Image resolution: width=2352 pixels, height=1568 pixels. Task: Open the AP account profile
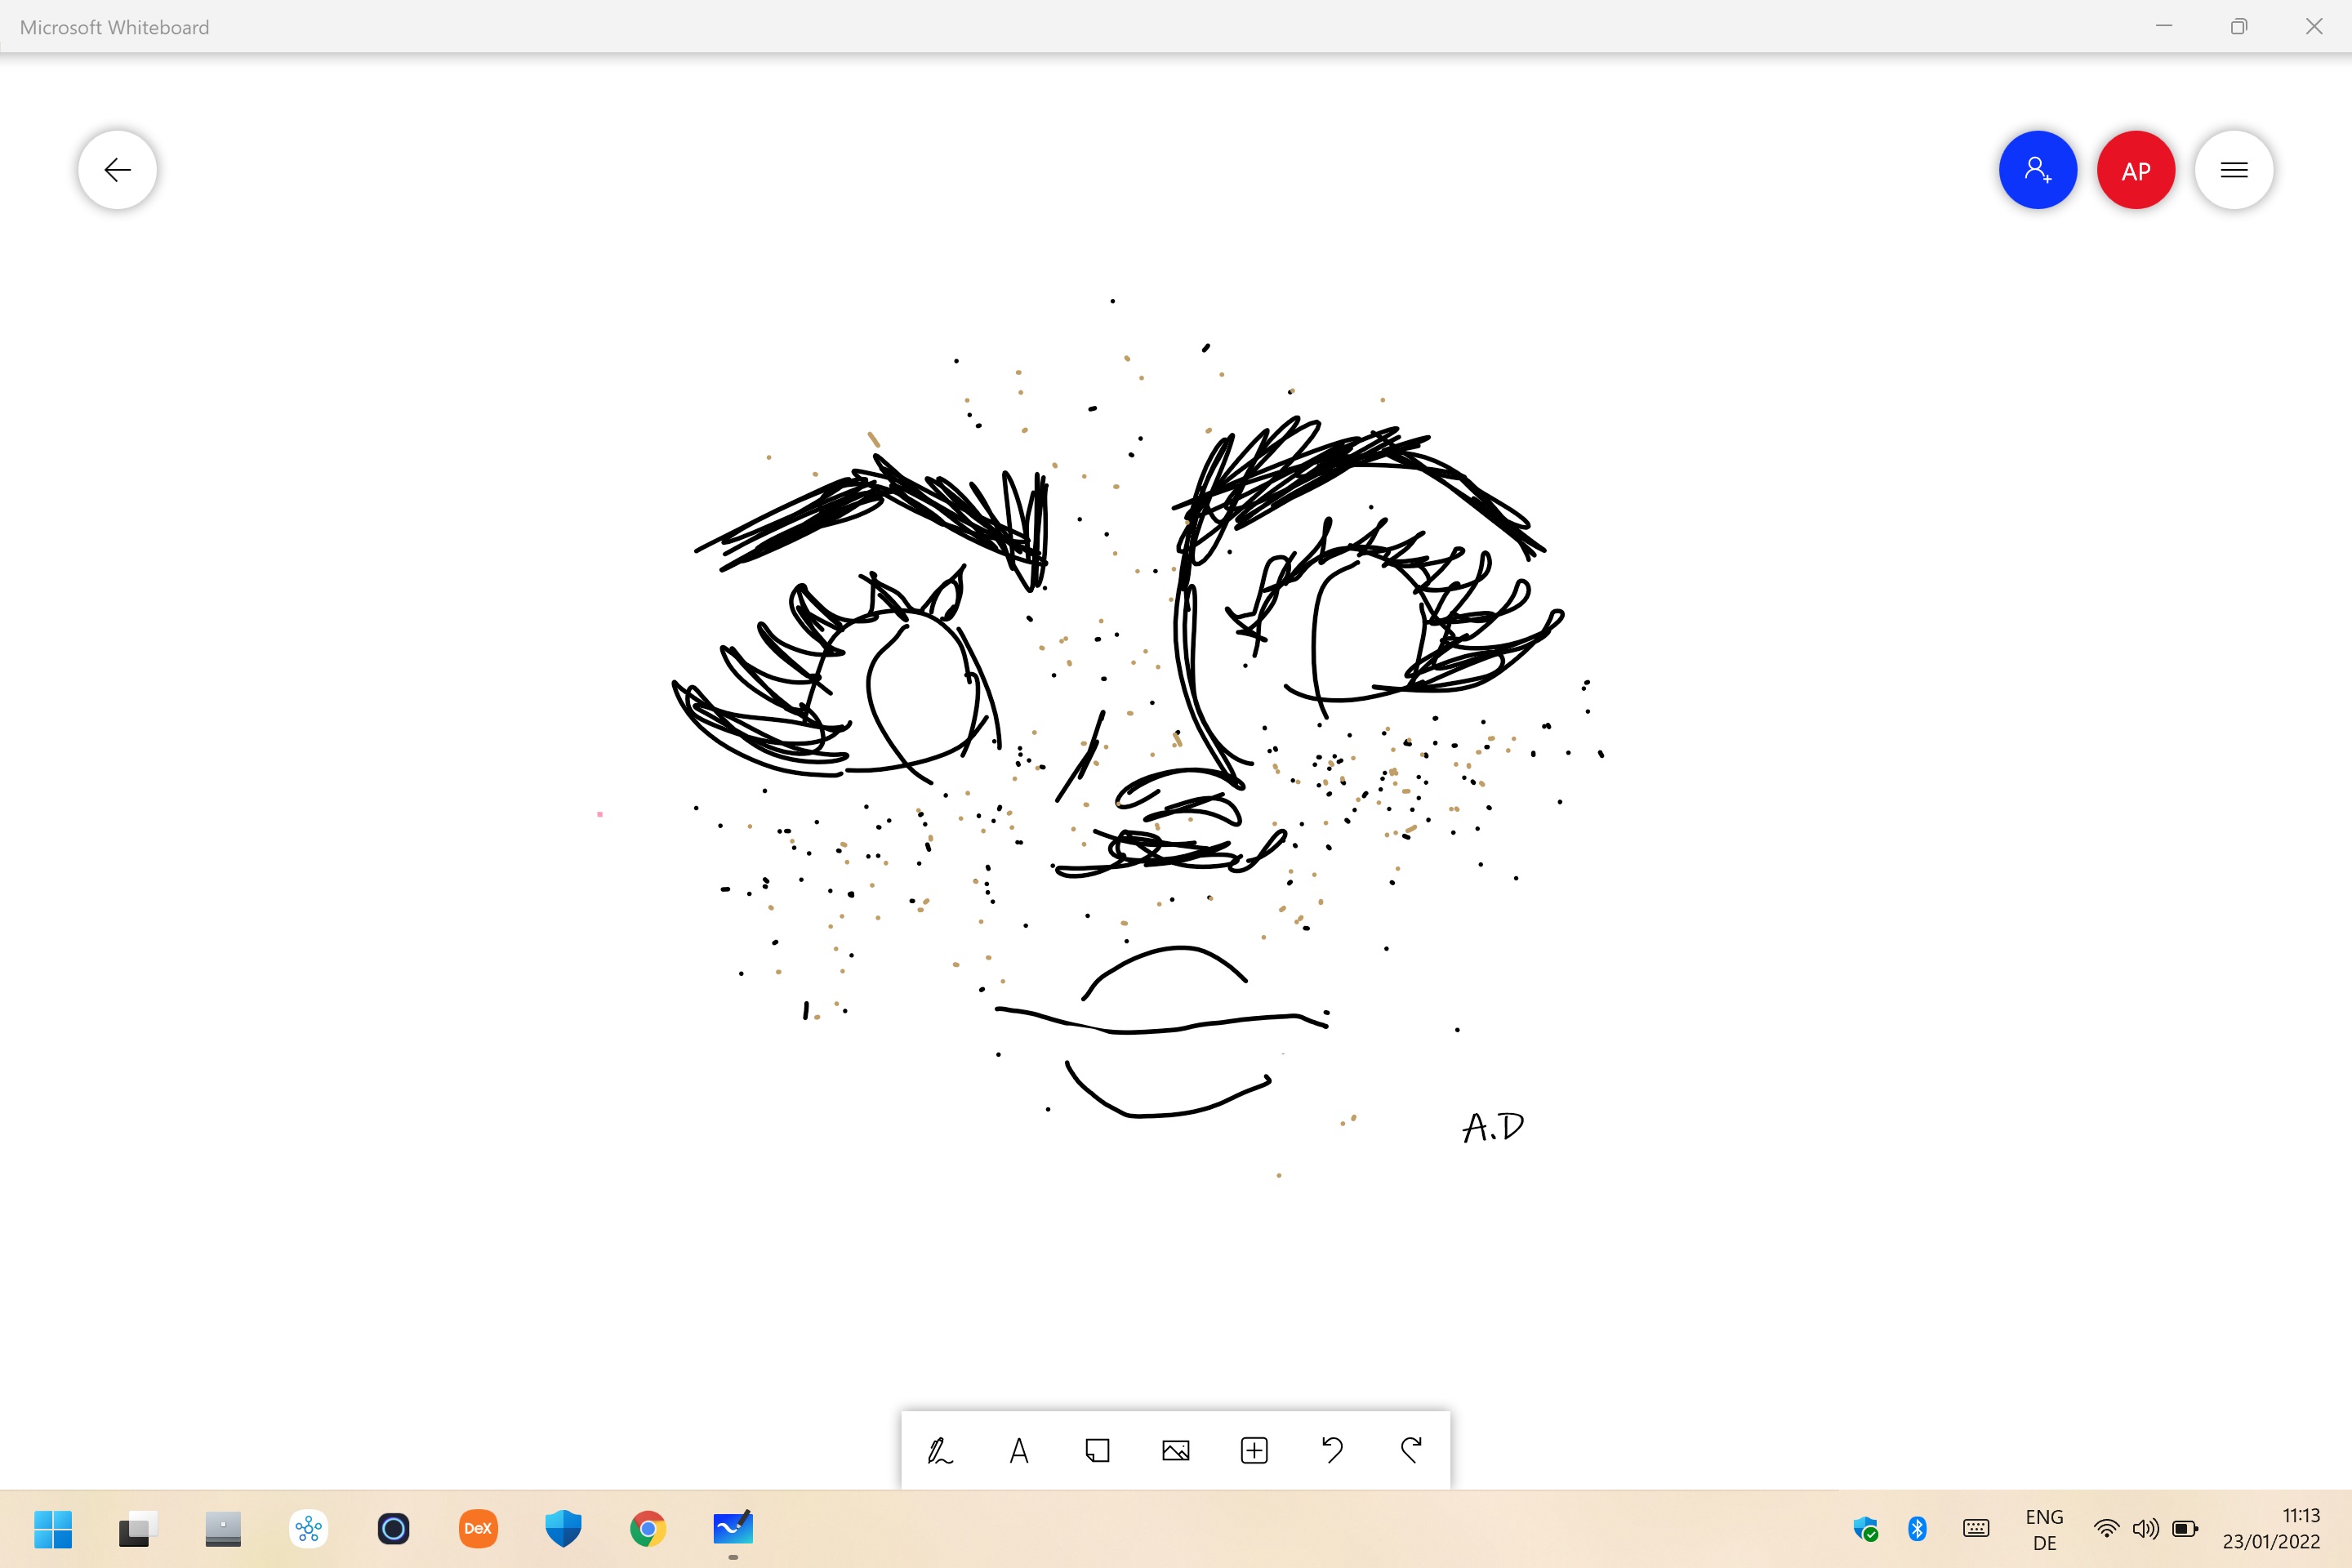(x=2135, y=170)
